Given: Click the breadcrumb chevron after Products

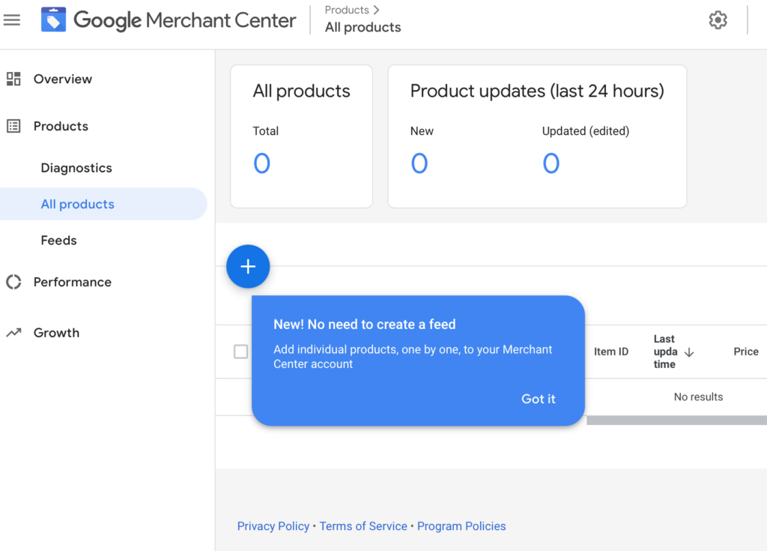Looking at the screenshot, I should pos(376,10).
